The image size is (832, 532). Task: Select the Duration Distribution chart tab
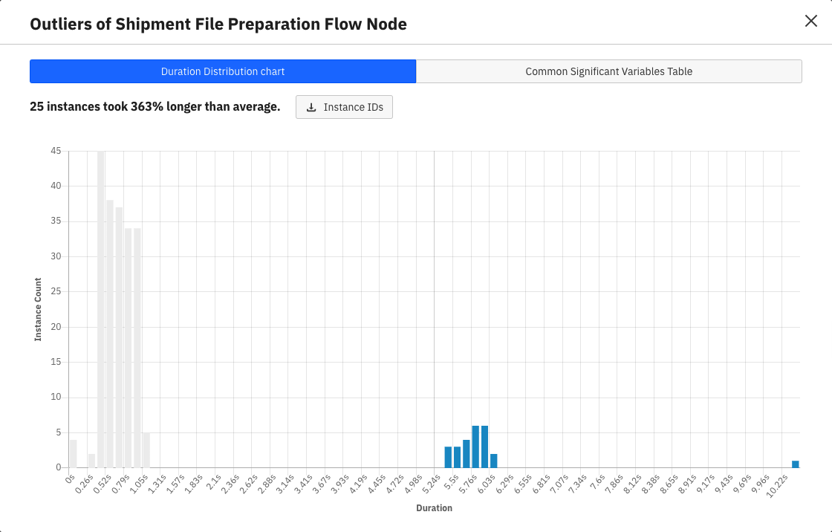tap(223, 71)
